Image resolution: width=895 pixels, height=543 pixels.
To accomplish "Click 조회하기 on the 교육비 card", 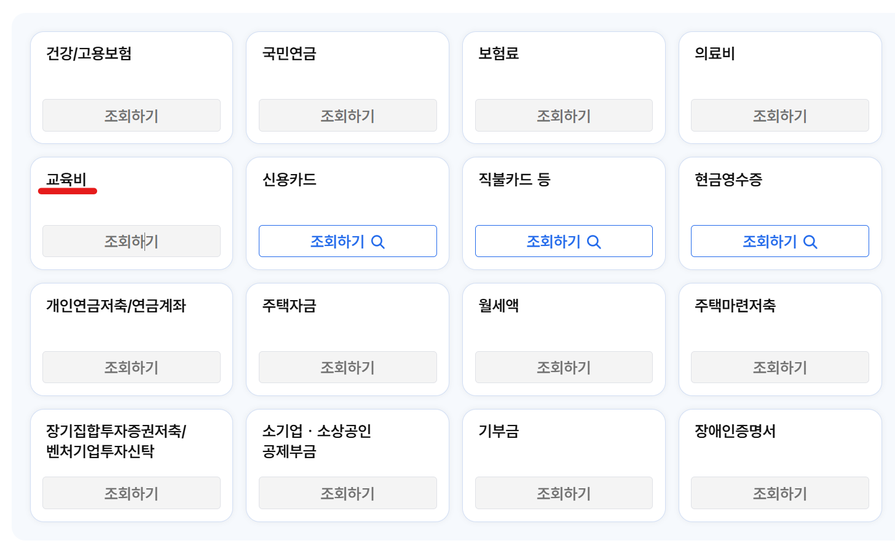I will (131, 241).
